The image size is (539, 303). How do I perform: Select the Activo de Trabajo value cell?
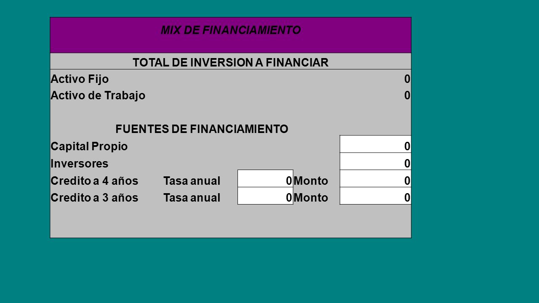tap(375, 96)
